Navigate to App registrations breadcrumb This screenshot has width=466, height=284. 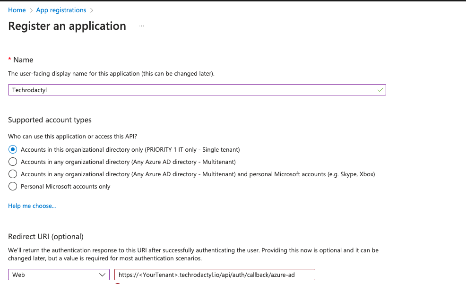[61, 10]
